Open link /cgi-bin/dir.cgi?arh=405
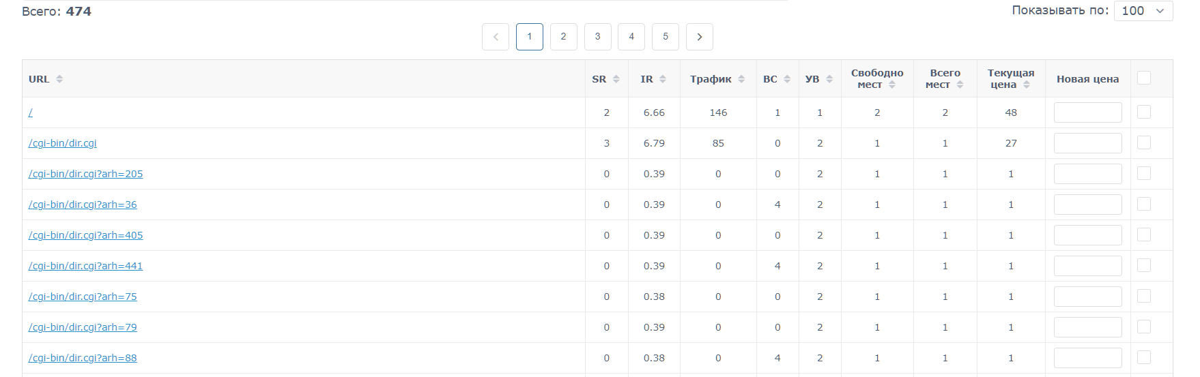 (86, 235)
